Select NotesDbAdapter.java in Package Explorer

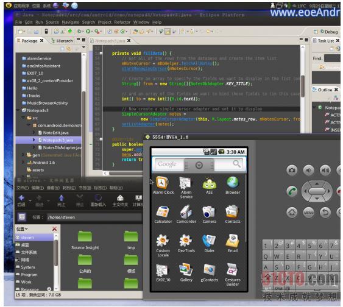(60, 147)
